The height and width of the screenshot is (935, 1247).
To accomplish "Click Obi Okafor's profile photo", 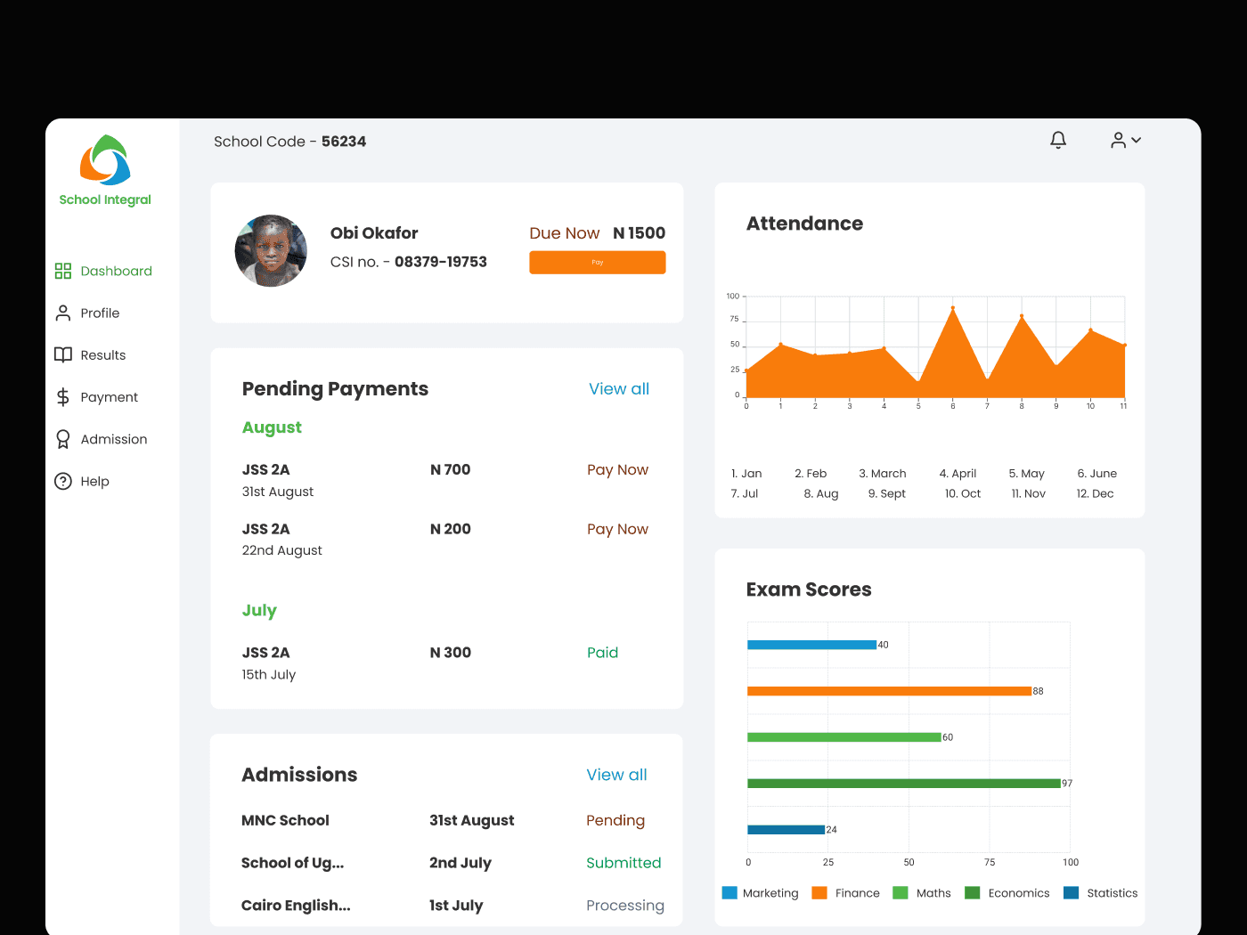I will pyautogui.click(x=271, y=251).
